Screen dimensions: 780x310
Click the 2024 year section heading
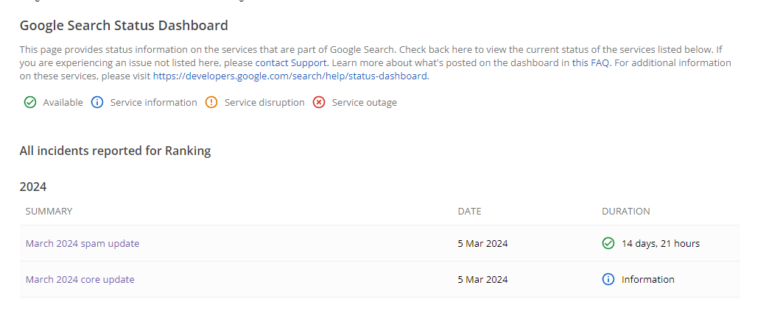click(33, 187)
